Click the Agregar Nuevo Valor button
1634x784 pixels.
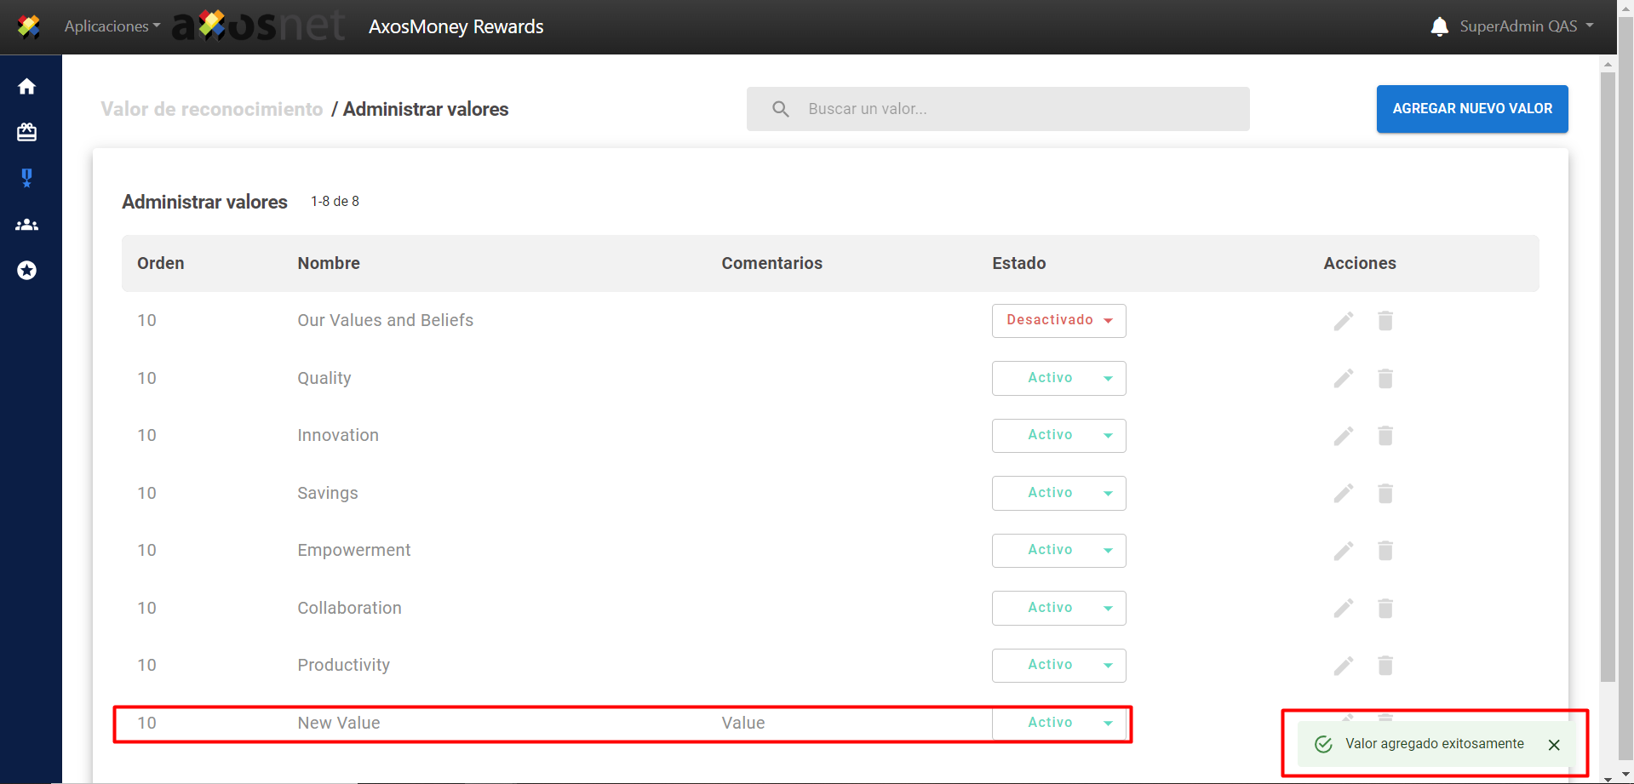coord(1471,109)
